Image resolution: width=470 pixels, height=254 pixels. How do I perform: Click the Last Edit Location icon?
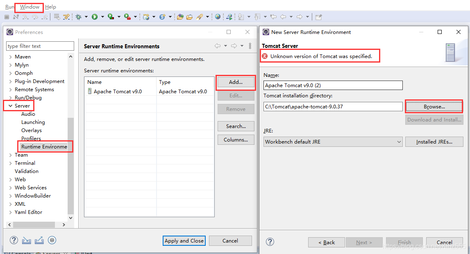[x=273, y=17]
